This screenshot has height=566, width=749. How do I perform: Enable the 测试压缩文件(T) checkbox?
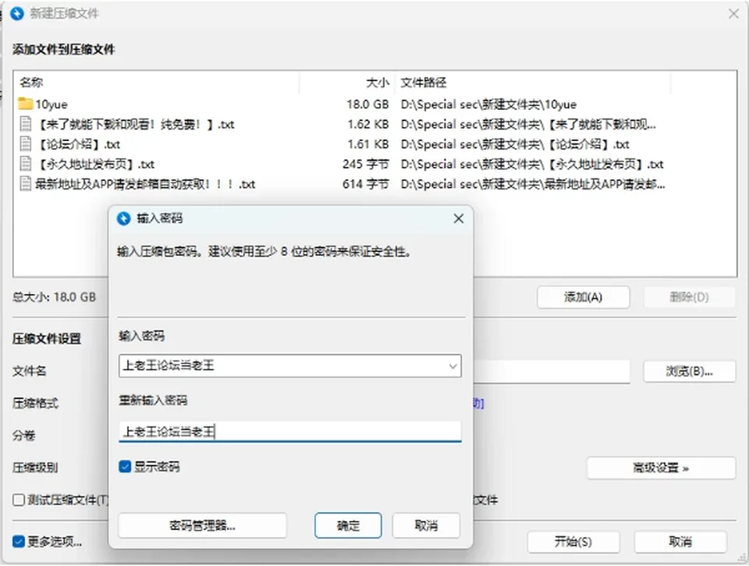(19, 500)
